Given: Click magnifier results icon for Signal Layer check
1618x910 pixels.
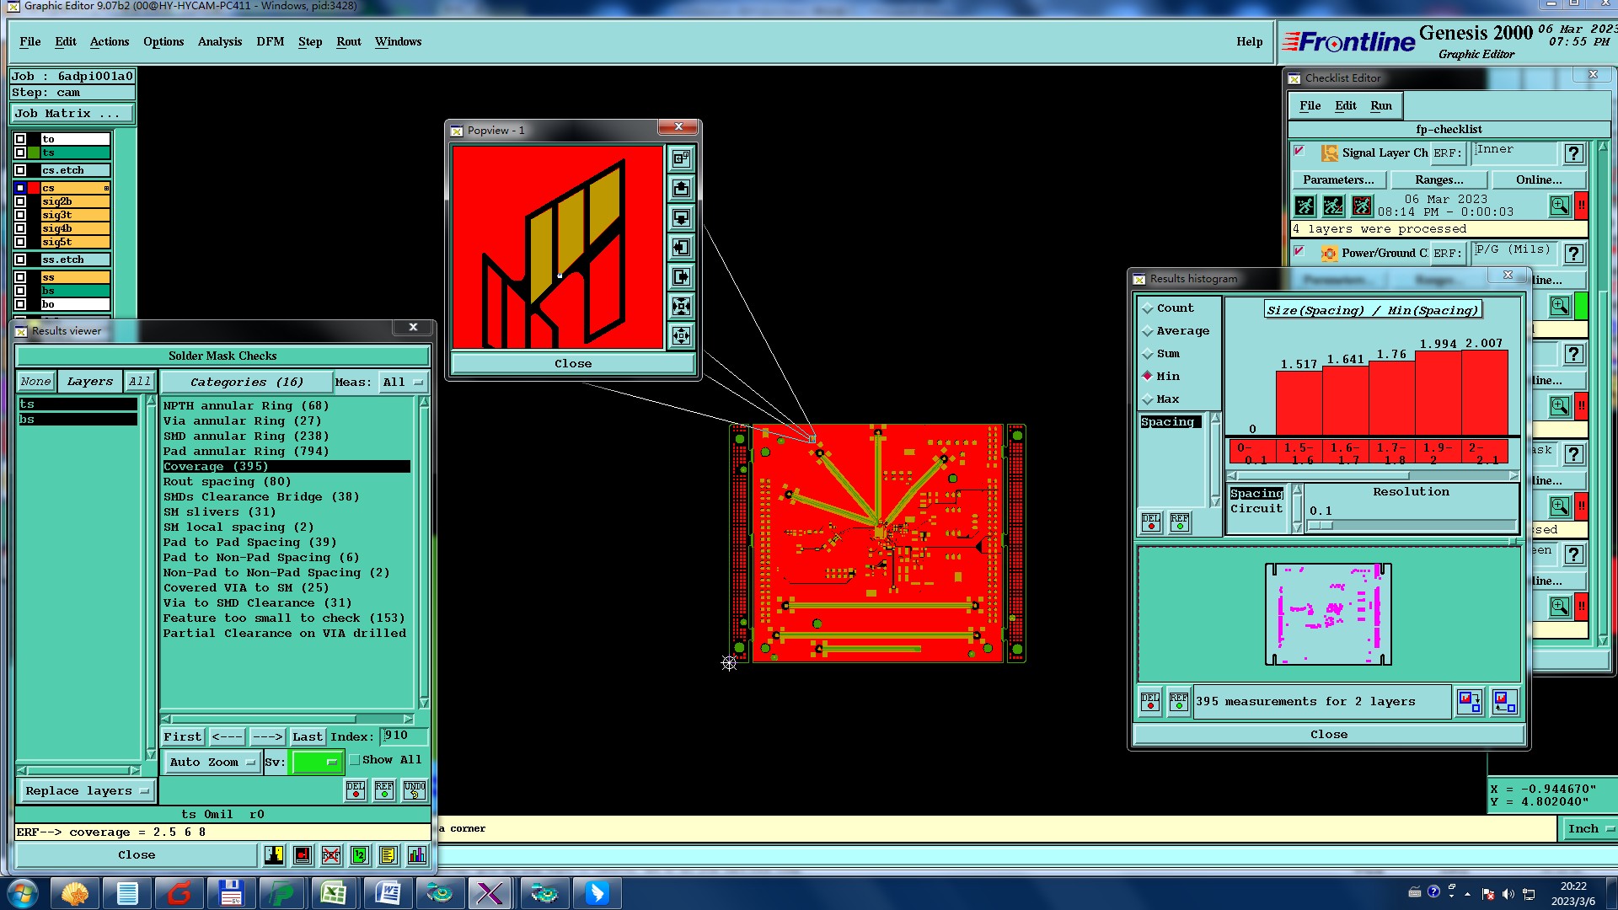Looking at the screenshot, I should pos(1559,206).
